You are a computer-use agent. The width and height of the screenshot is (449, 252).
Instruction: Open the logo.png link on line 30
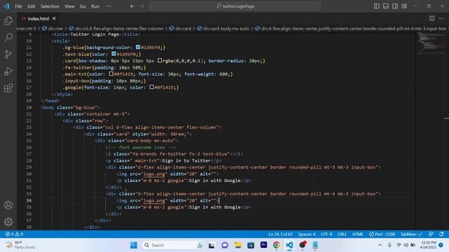(154, 174)
